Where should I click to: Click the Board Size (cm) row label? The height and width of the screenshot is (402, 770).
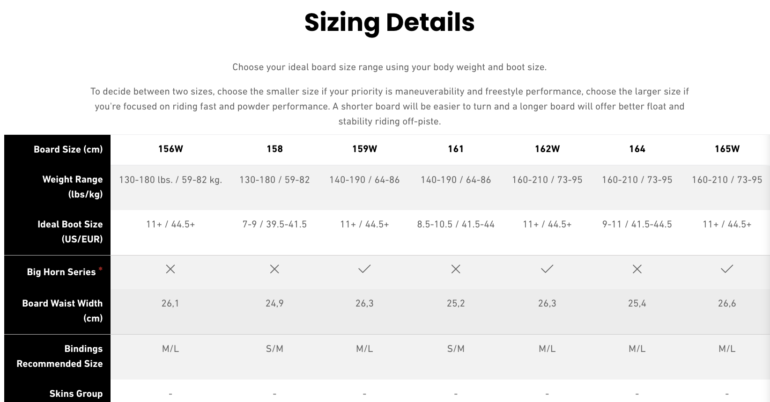click(x=68, y=149)
